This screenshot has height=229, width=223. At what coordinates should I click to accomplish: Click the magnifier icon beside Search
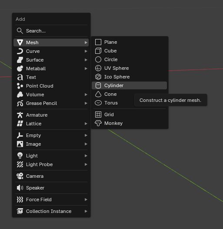point(20,31)
